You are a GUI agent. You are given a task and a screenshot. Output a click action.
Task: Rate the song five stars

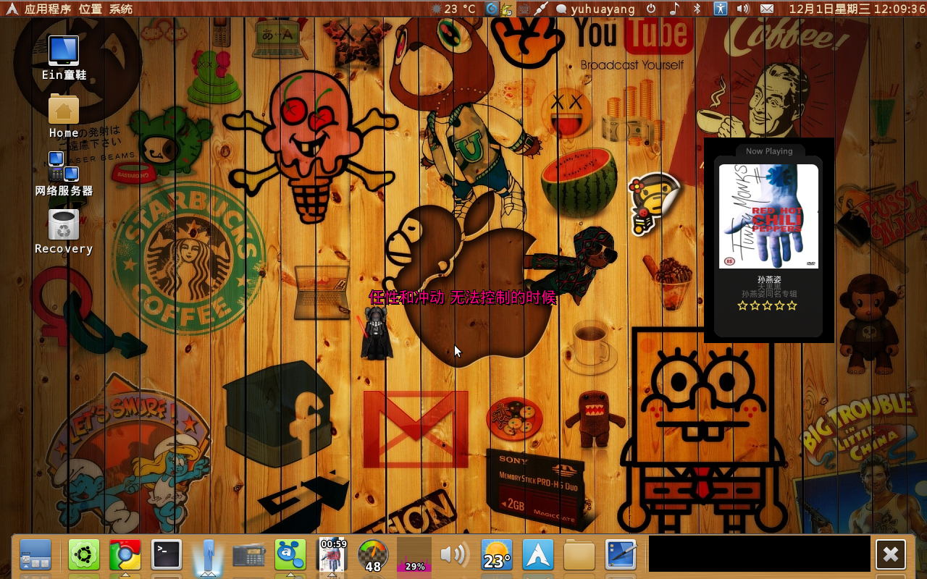click(792, 305)
